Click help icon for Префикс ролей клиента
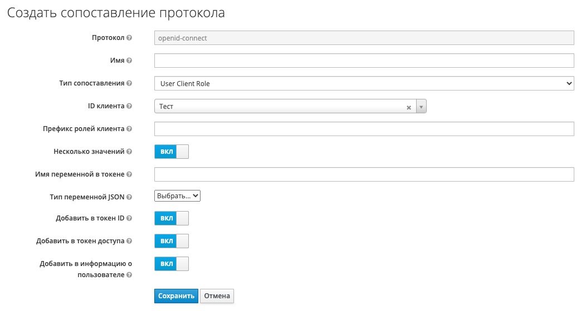 click(129, 129)
